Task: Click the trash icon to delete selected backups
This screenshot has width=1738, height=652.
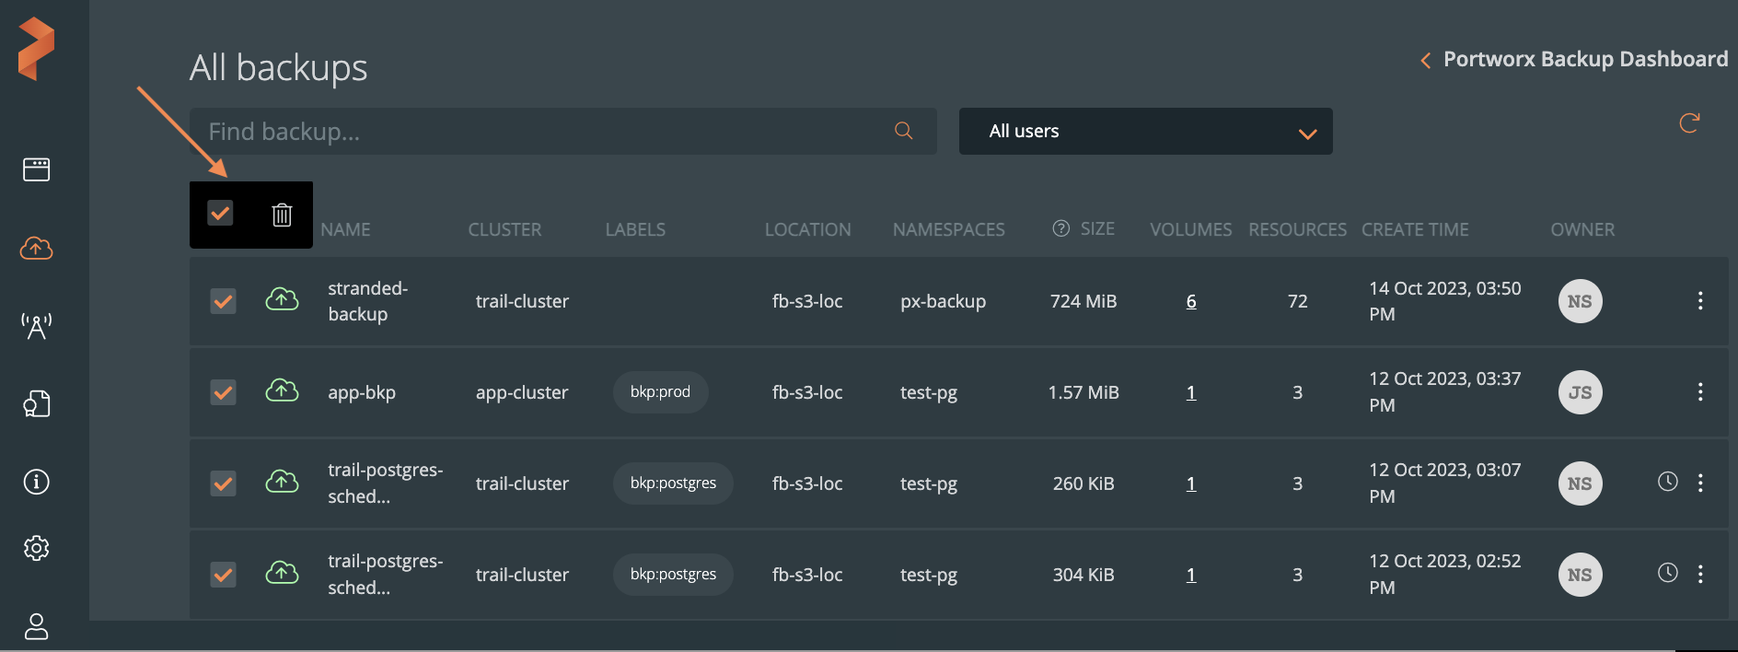Action: 282,215
